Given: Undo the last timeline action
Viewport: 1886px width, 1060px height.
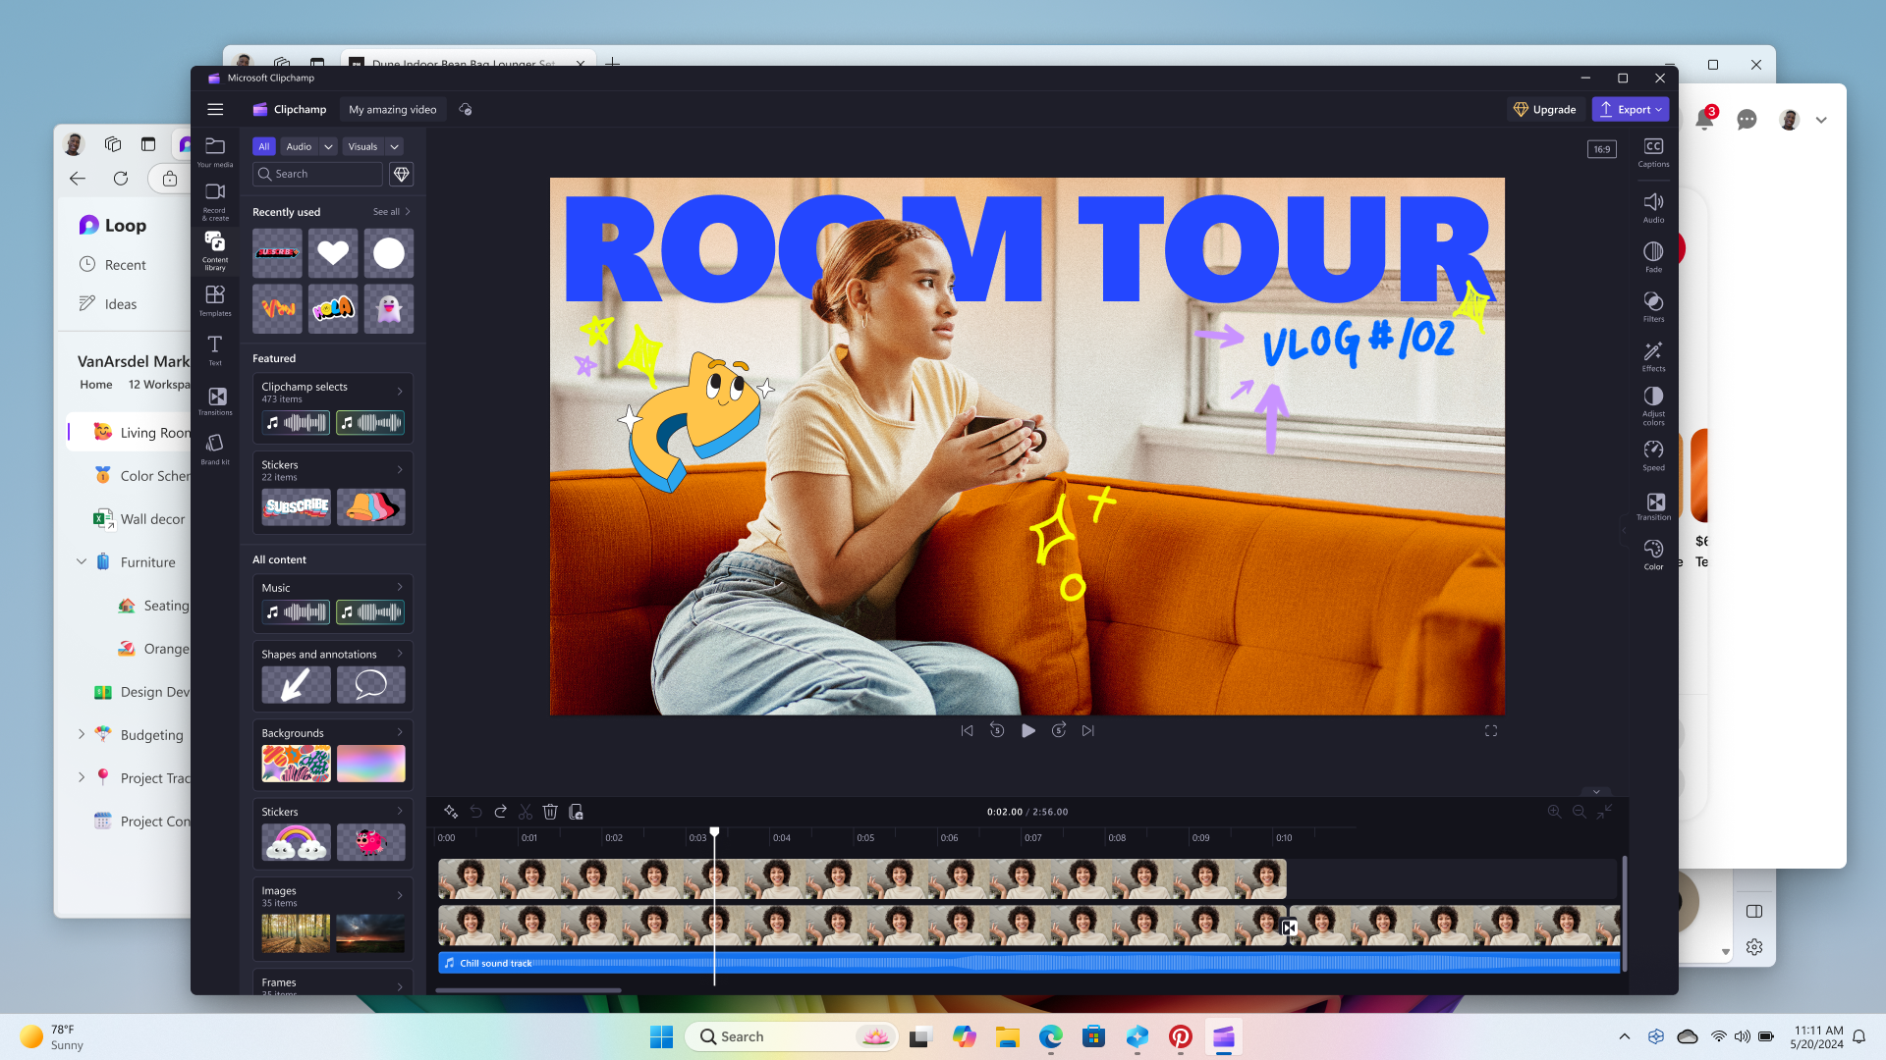Looking at the screenshot, I should (x=475, y=812).
